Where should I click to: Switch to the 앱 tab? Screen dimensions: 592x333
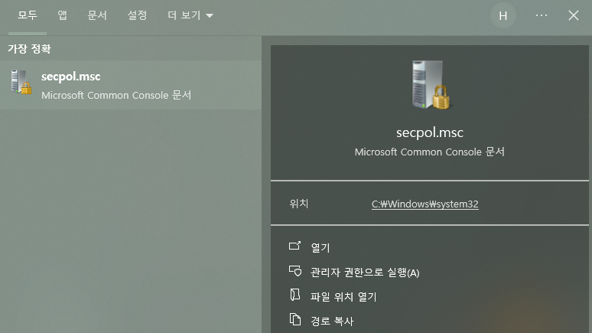click(62, 15)
